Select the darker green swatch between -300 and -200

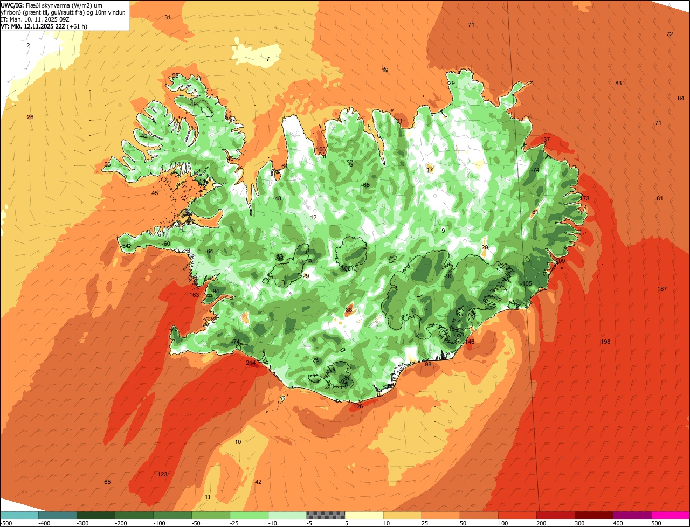pyautogui.click(x=96, y=515)
